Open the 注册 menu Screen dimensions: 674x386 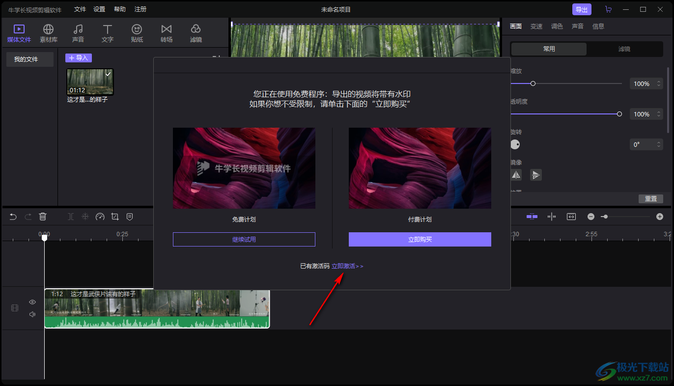[x=140, y=9]
